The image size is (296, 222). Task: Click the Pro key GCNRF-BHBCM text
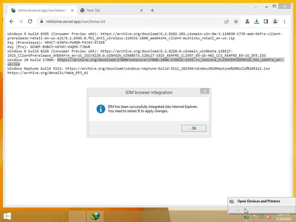click(60, 47)
